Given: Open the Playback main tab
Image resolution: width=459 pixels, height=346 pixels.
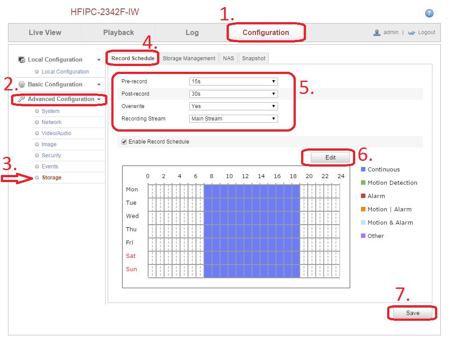Looking at the screenshot, I should point(118,32).
